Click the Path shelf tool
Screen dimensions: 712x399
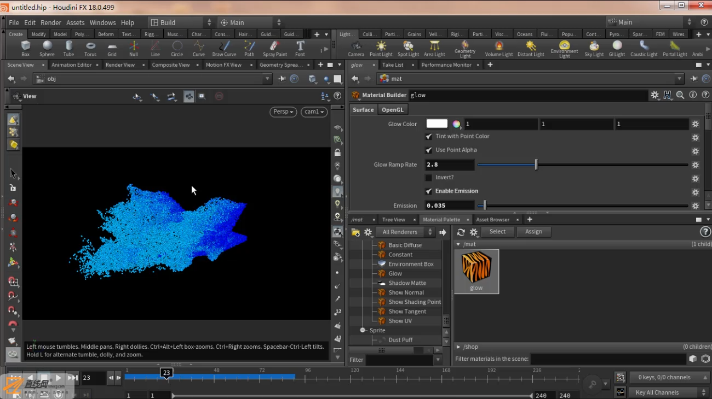[x=249, y=49]
